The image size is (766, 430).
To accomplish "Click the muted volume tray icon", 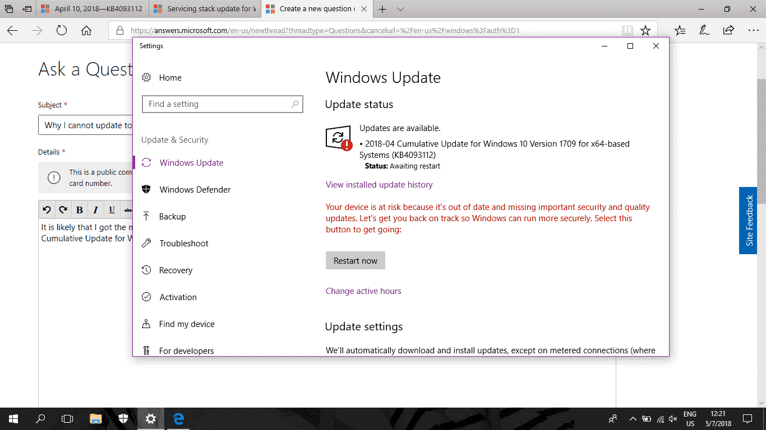I will click(x=673, y=419).
